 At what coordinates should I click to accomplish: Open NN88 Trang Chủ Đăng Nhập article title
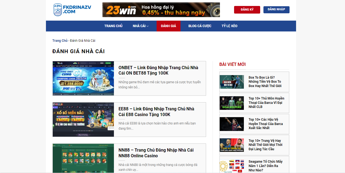click(156, 153)
